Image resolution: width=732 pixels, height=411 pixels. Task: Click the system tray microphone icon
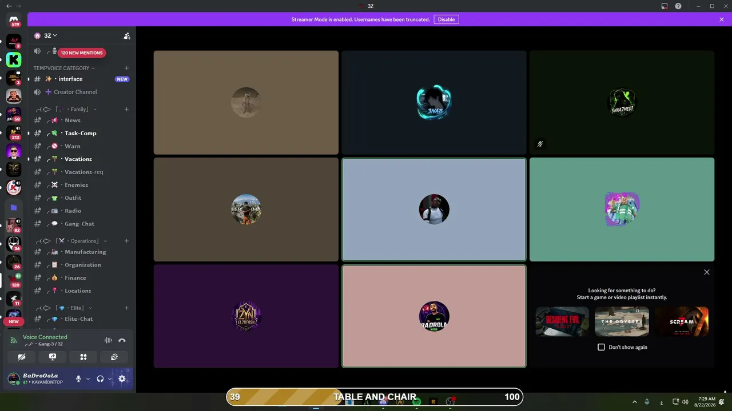click(x=647, y=402)
